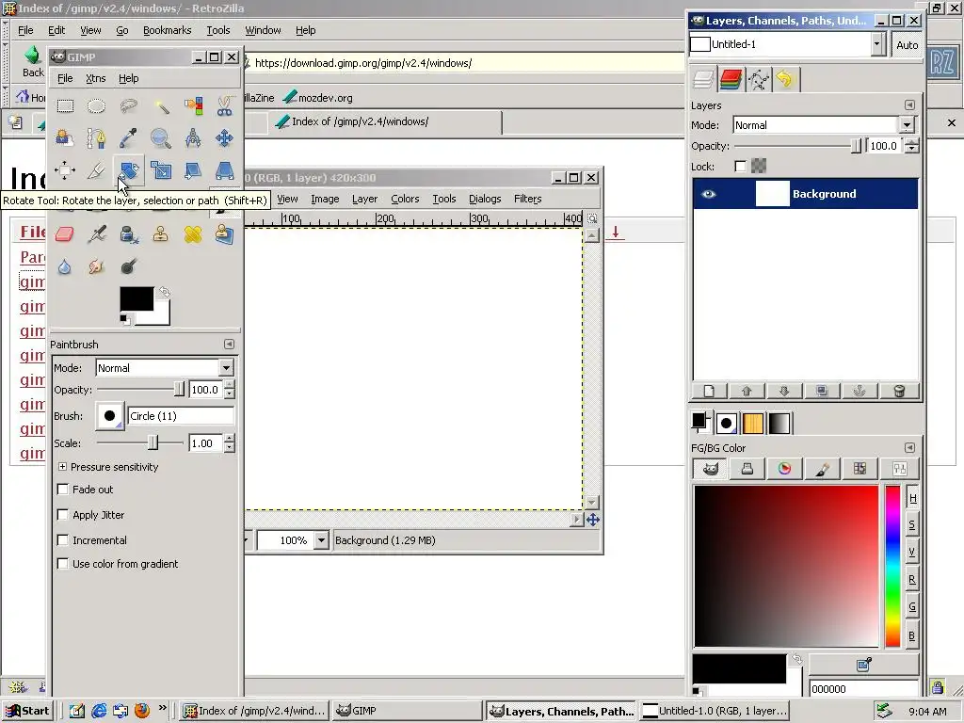Select the Blur/Sharpen droplet tool

point(65,266)
